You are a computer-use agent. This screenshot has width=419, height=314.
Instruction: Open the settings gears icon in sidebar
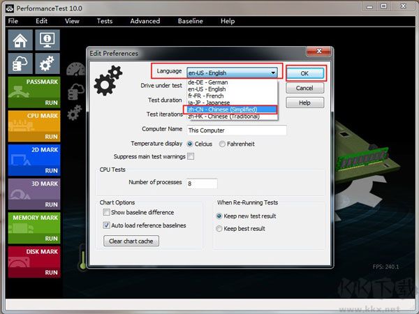pyautogui.click(x=47, y=63)
